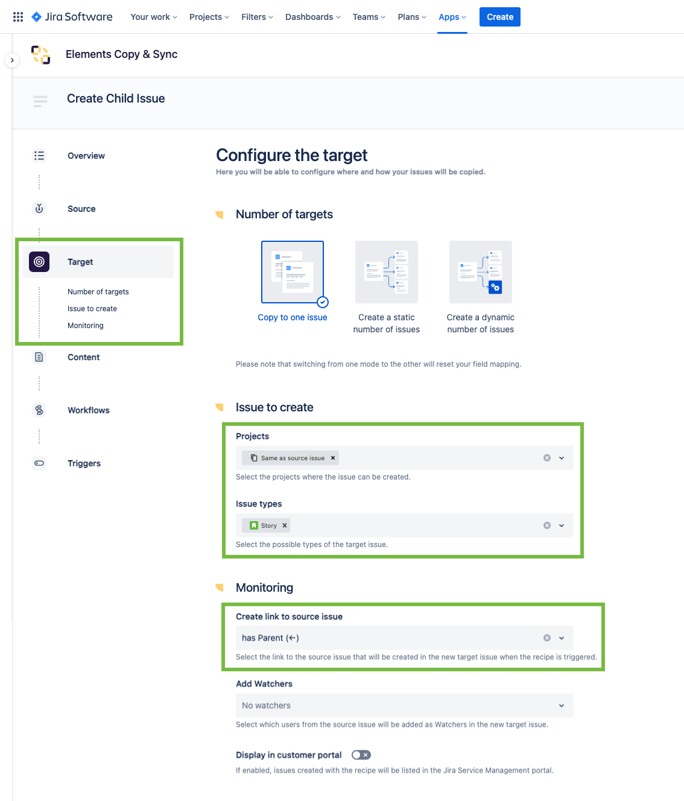This screenshot has height=801, width=684.
Task: Expand the sidebar with the arrow button
Action: click(12, 60)
